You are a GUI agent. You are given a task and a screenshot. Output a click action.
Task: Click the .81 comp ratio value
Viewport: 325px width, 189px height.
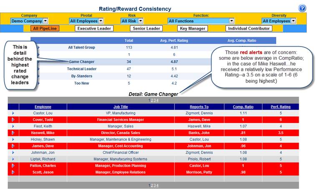[243, 133]
